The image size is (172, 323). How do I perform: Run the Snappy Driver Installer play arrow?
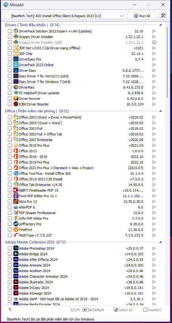[154, 37]
